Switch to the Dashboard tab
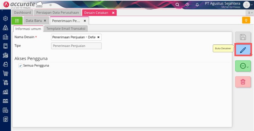This screenshot has width=254, height=131. [23, 13]
